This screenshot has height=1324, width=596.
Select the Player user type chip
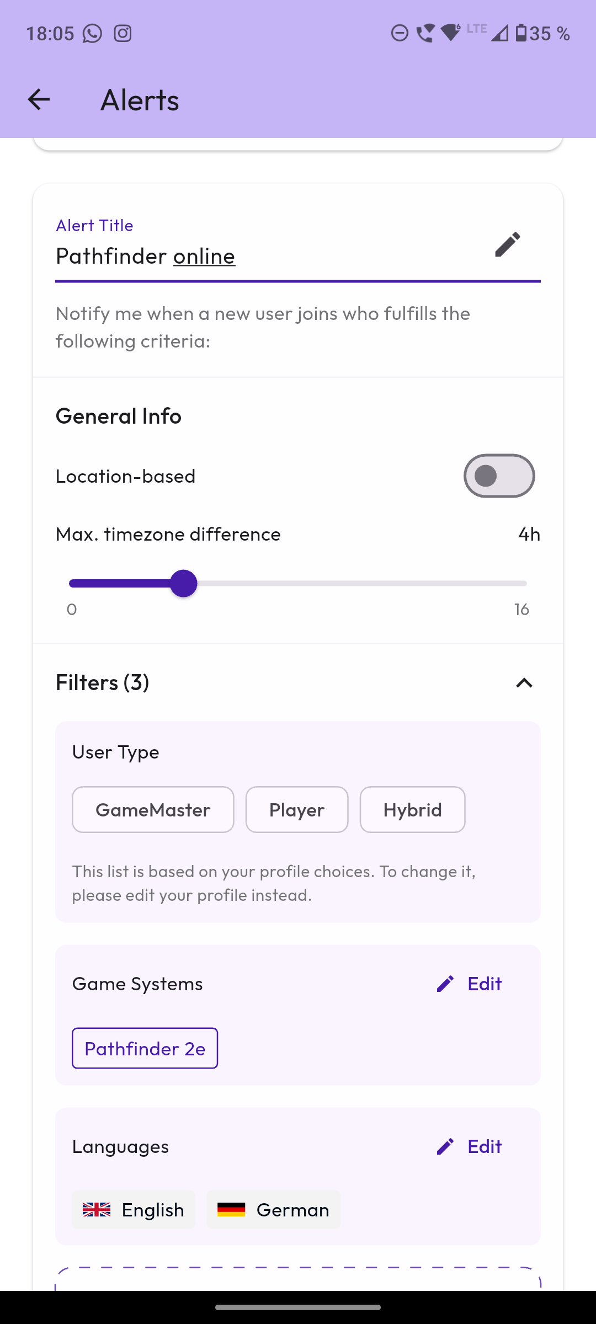click(297, 810)
